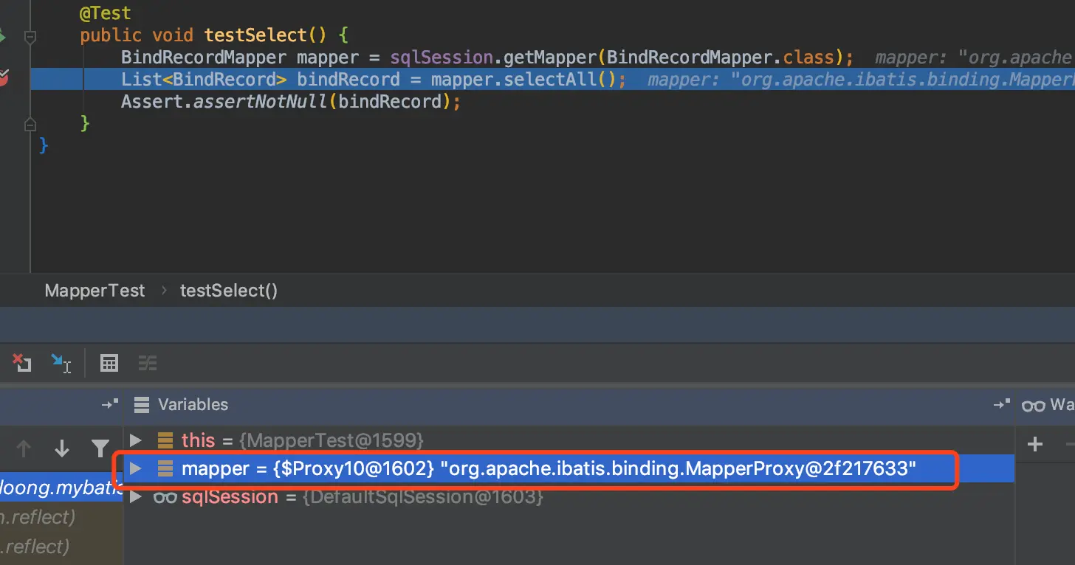Viewport: 1075px width, 565px height.
Task: Select next frame with the down arrow
Action: point(62,447)
